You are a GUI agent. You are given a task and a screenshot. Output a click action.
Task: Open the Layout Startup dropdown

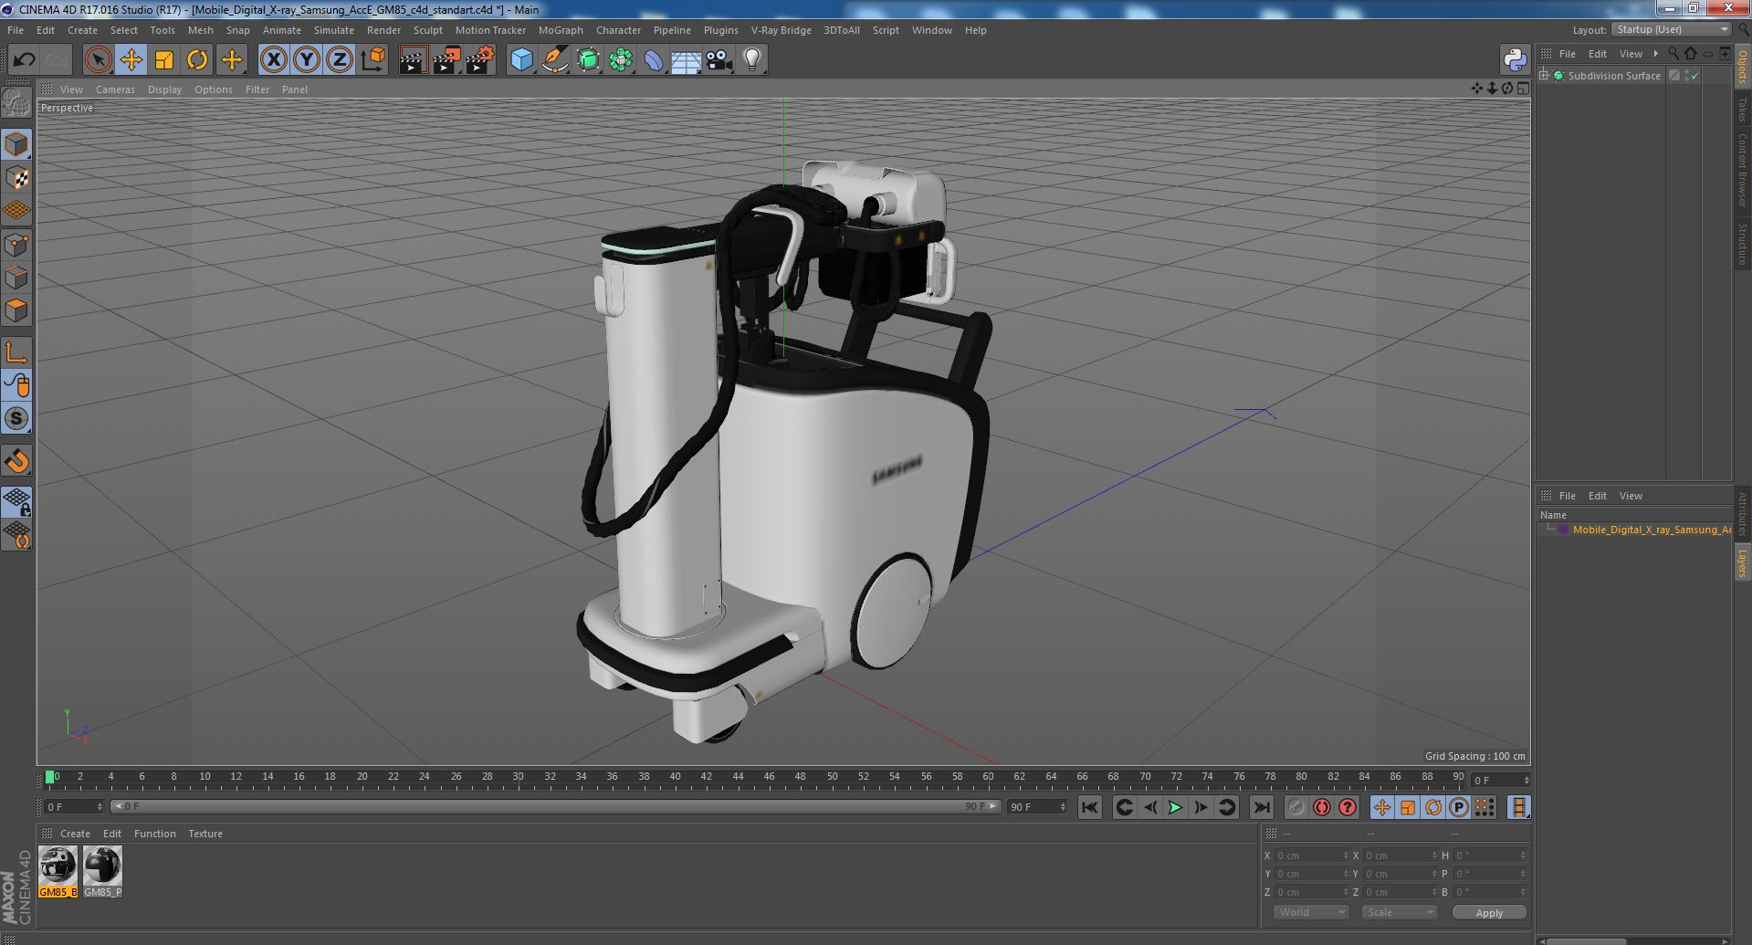coord(1672,29)
